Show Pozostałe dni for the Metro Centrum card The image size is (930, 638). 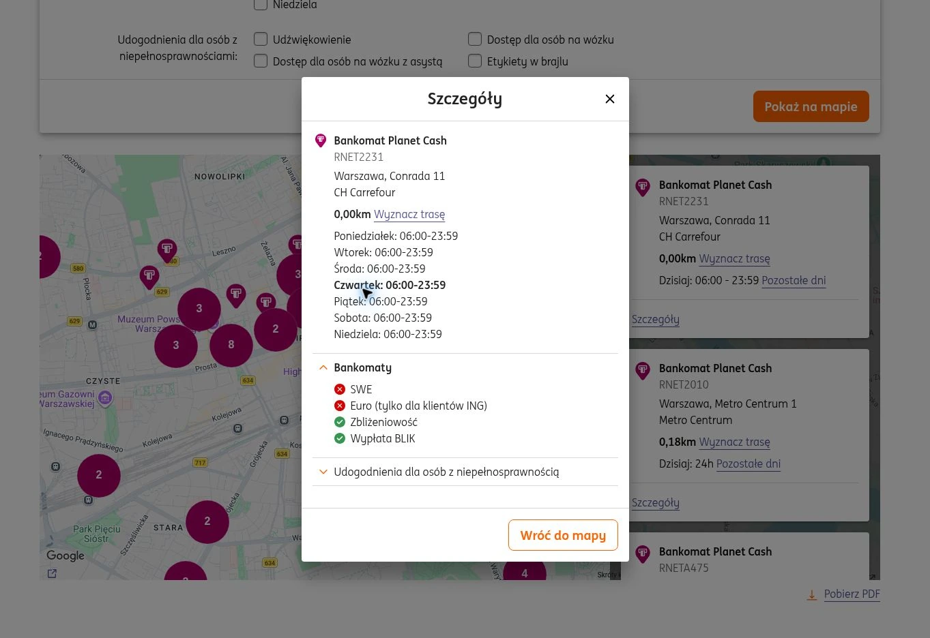749,464
